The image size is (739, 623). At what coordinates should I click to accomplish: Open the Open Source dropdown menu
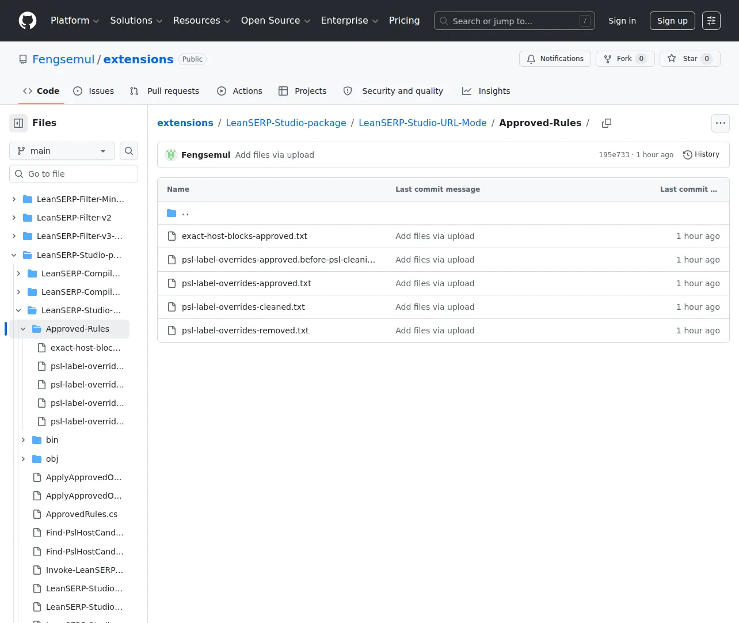point(276,21)
